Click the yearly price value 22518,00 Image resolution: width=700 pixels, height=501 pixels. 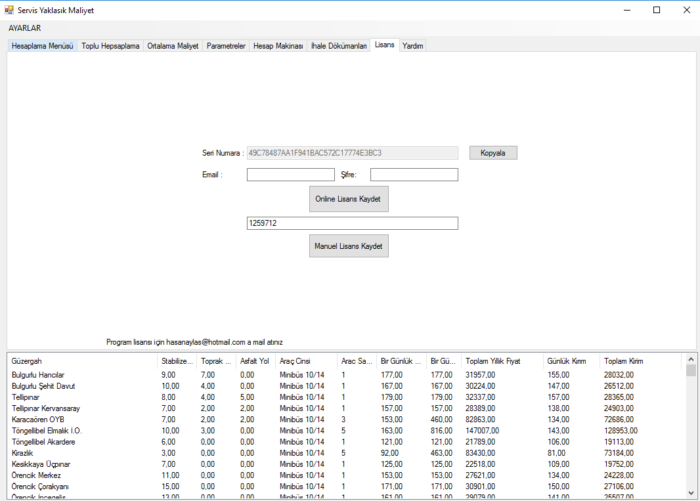(x=481, y=464)
